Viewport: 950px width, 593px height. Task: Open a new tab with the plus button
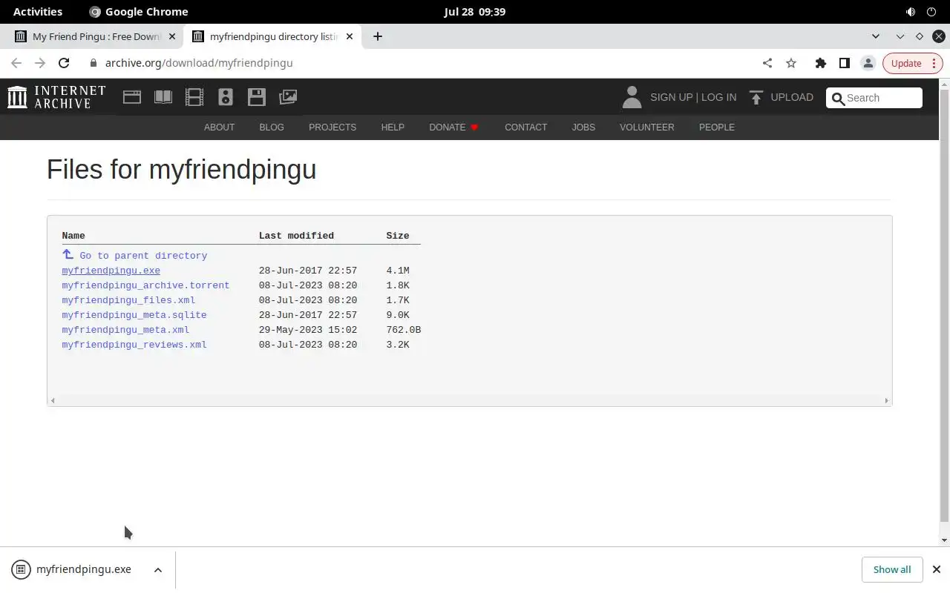click(x=378, y=36)
